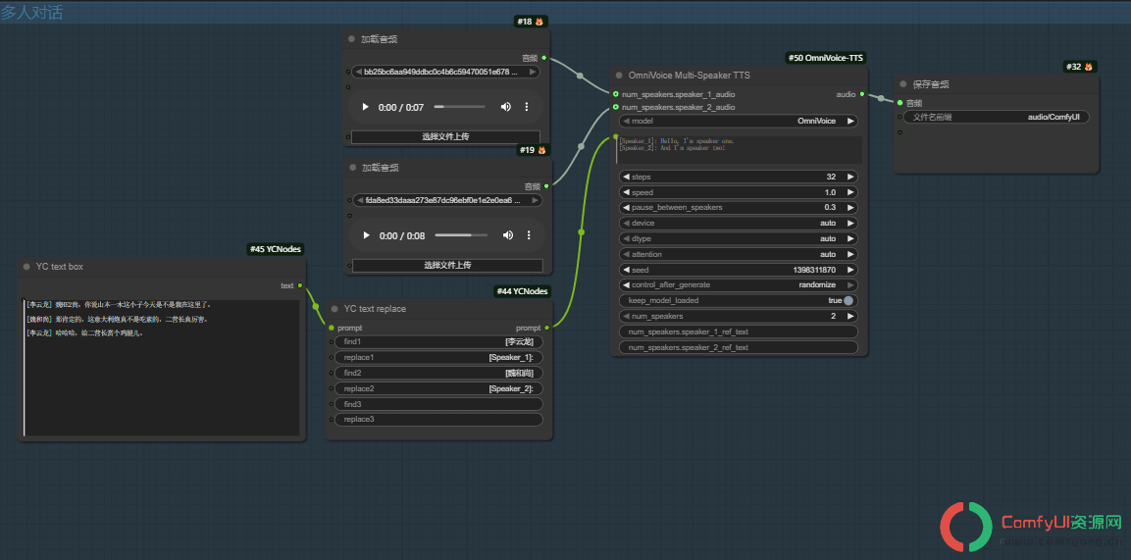The height and width of the screenshot is (560, 1131).
Task: Click the fire icon on badge #18
Action: coord(539,22)
